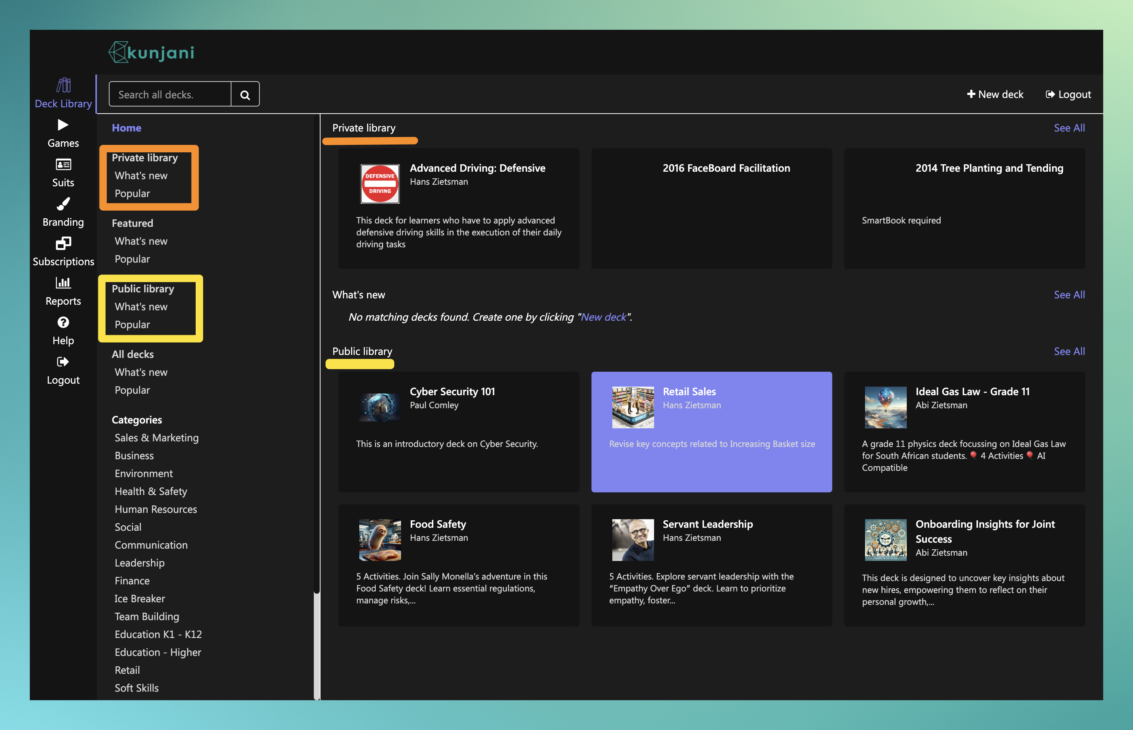Select What's new under Featured

coord(141,241)
